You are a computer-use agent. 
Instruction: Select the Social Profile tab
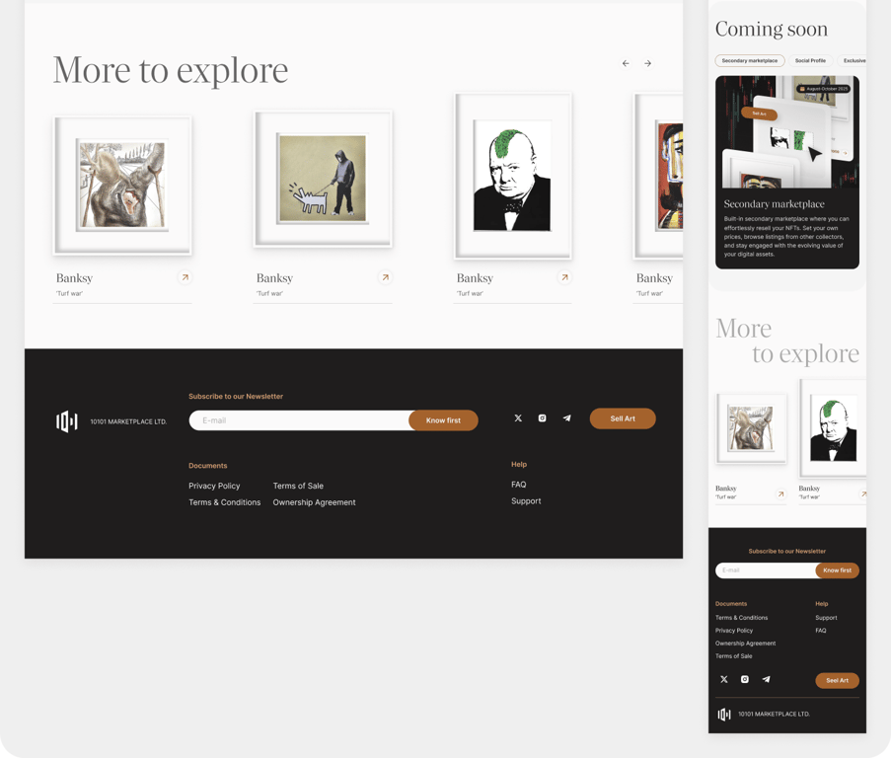pos(810,61)
